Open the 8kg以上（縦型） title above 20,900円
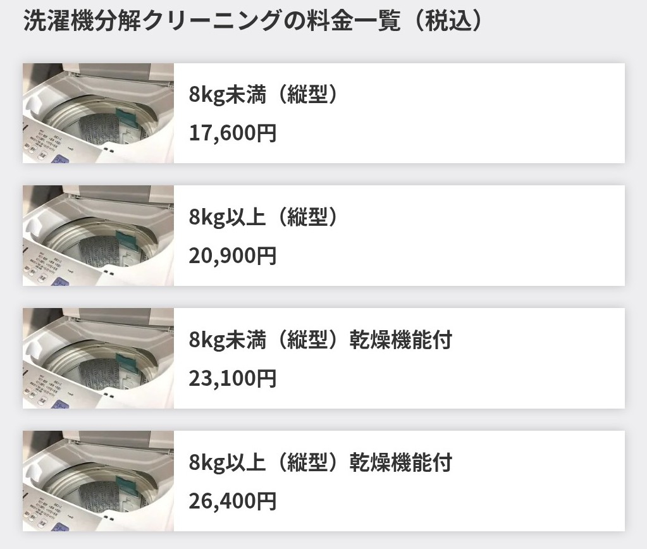The height and width of the screenshot is (549, 647). [264, 218]
